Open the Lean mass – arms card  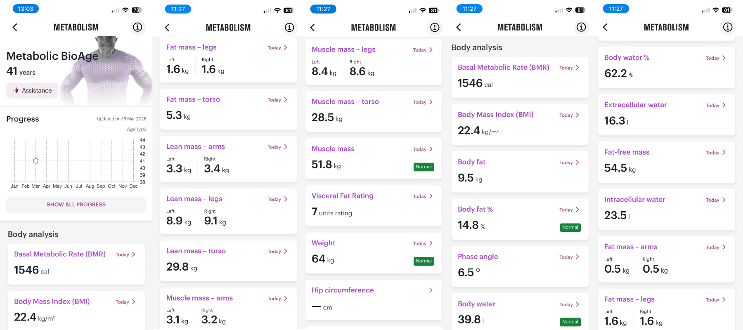[x=228, y=159]
